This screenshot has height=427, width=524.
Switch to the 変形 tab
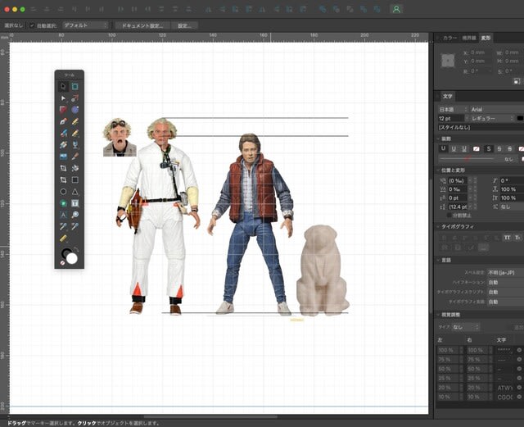(486, 39)
